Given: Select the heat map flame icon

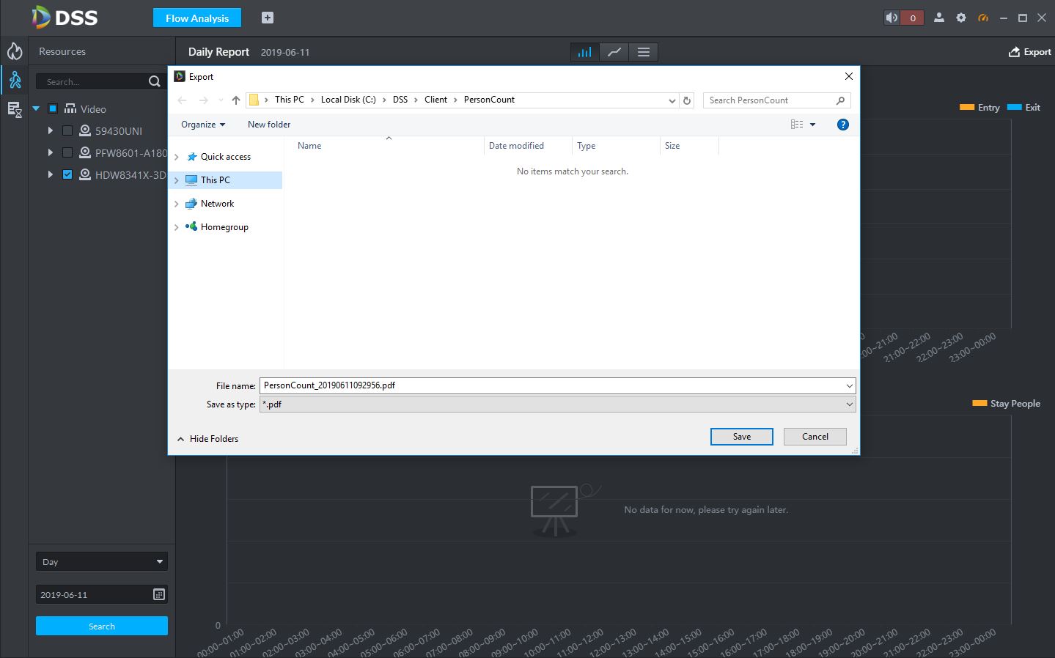Looking at the screenshot, I should (15, 51).
